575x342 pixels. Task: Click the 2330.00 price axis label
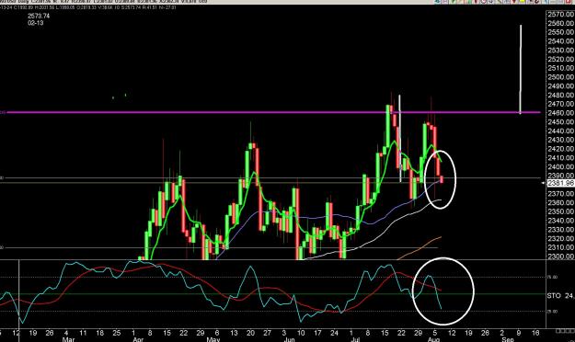560,230
